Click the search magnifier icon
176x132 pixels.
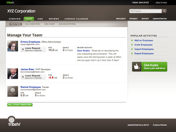point(164,11)
